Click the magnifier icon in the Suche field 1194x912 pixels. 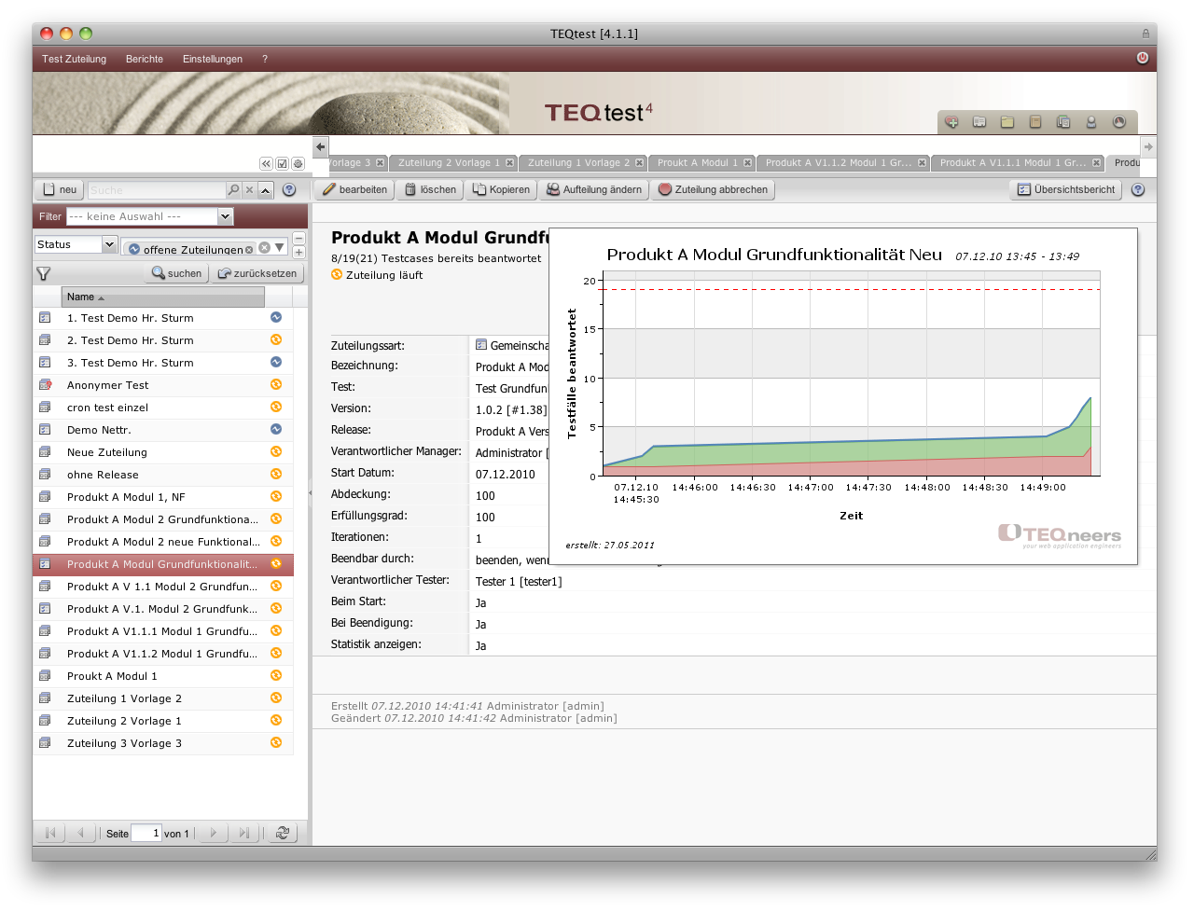tap(233, 189)
